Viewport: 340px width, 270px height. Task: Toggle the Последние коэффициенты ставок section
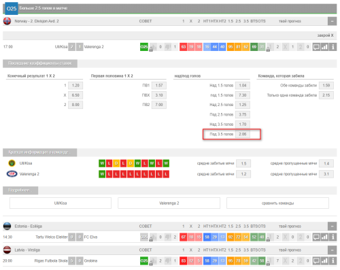point(40,63)
